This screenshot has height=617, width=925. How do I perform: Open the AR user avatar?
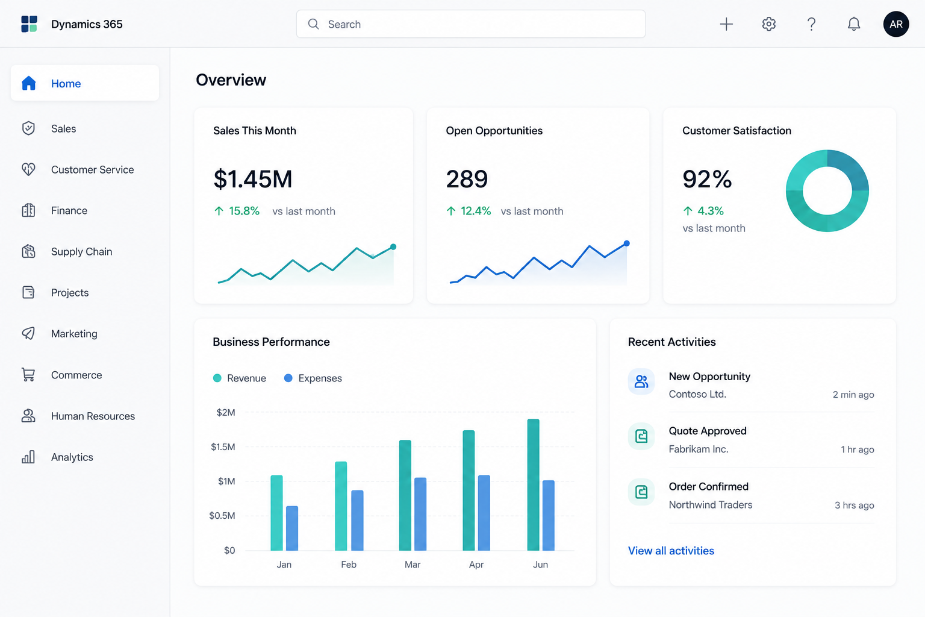point(896,24)
